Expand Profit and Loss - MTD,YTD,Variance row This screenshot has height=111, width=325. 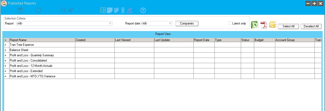point(6,76)
